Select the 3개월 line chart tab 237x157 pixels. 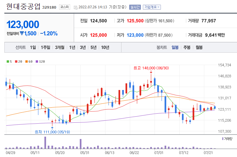[x=59, y=47]
